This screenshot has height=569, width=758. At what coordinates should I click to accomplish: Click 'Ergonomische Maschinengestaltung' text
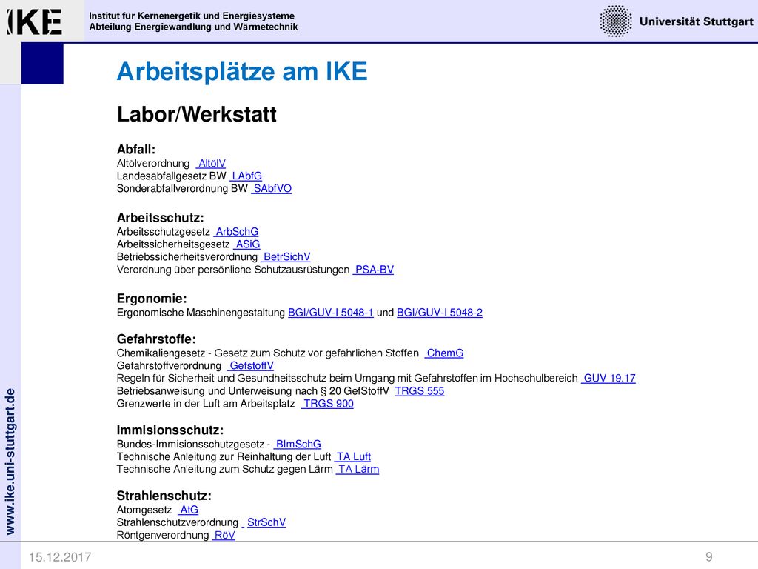point(201,313)
